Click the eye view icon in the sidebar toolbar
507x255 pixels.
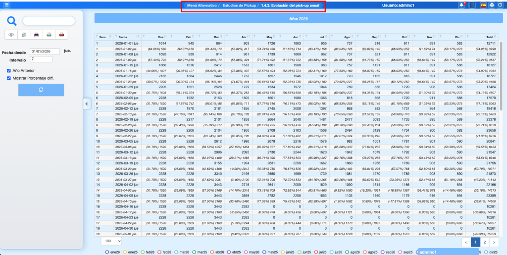point(11,35)
